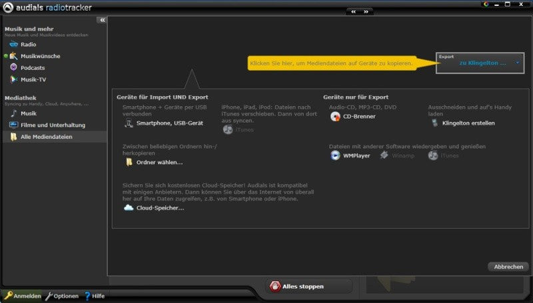Click the colored circle icon in title bar
This screenshot has height=303, width=533.
click(486, 5)
